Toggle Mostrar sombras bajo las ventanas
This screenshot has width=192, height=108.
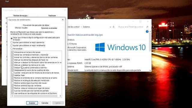(x=12, y=85)
